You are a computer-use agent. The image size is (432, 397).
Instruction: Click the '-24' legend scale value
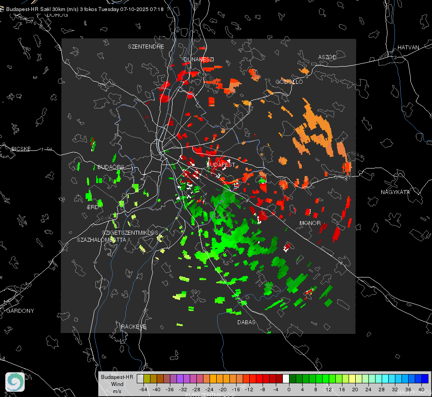pos(210,390)
